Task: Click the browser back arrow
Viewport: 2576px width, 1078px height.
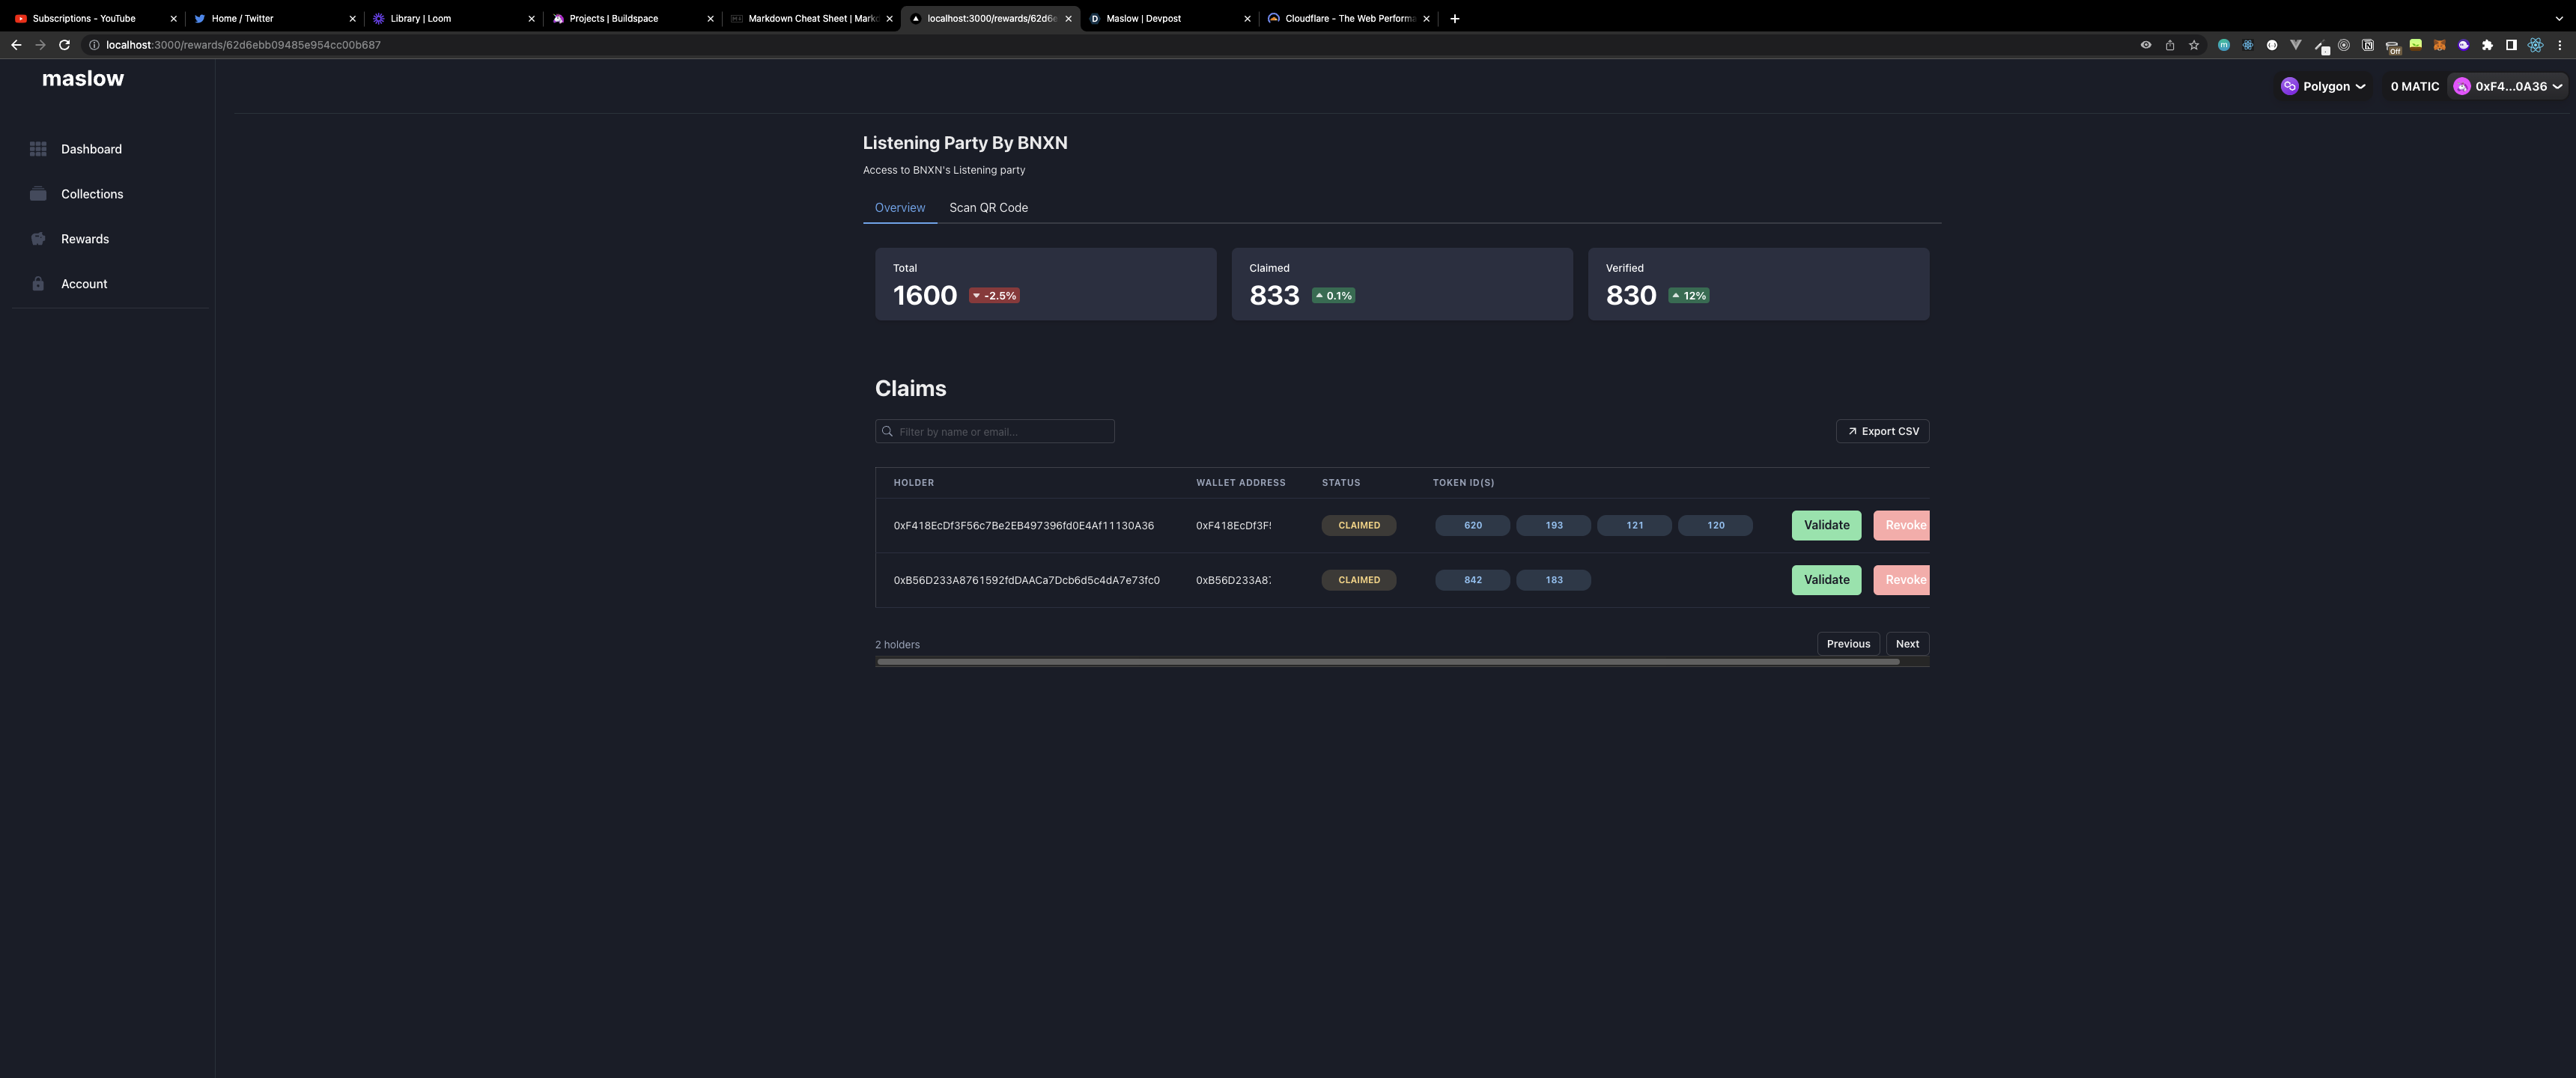Action: tap(16, 45)
